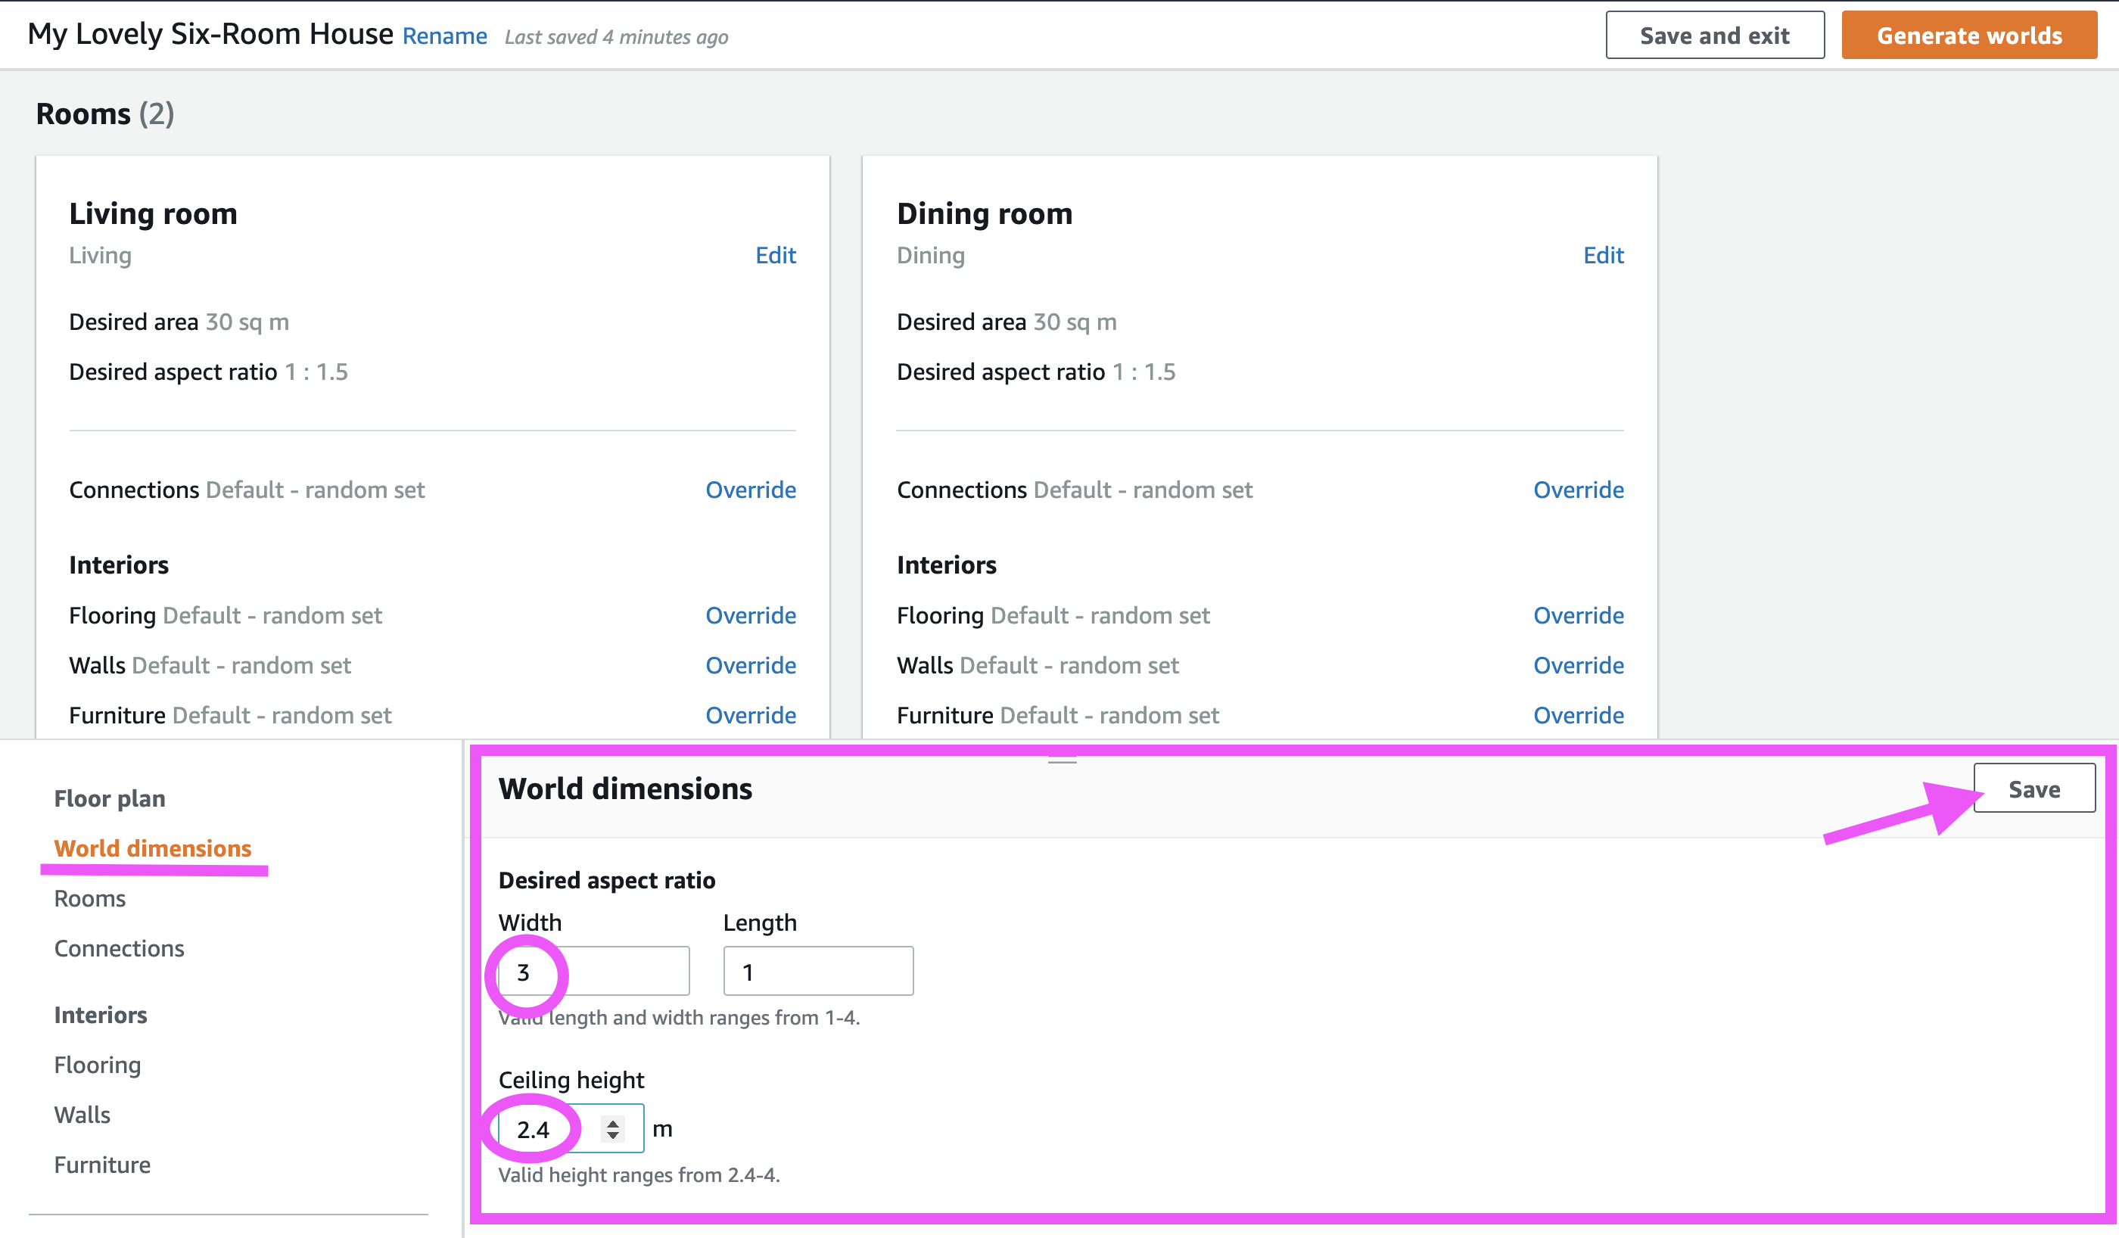Override Living room Connections
The image size is (2119, 1238).
(750, 490)
